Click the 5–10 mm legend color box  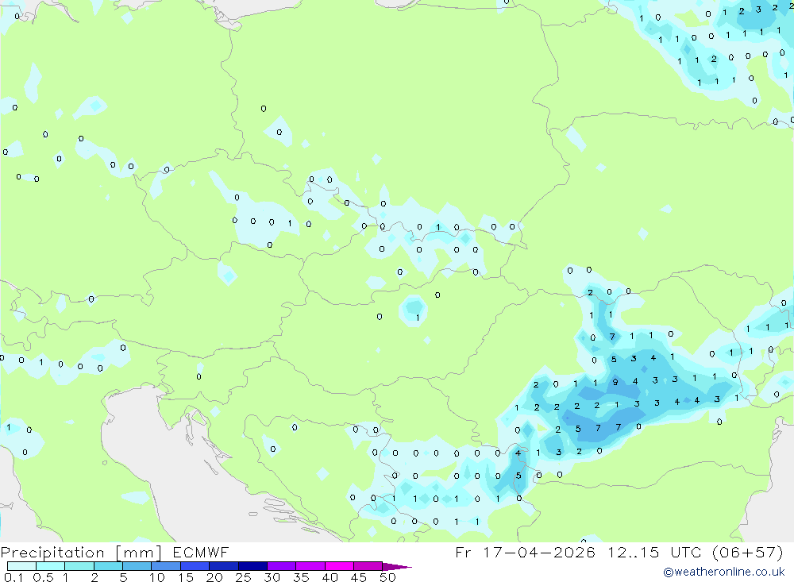point(137,566)
